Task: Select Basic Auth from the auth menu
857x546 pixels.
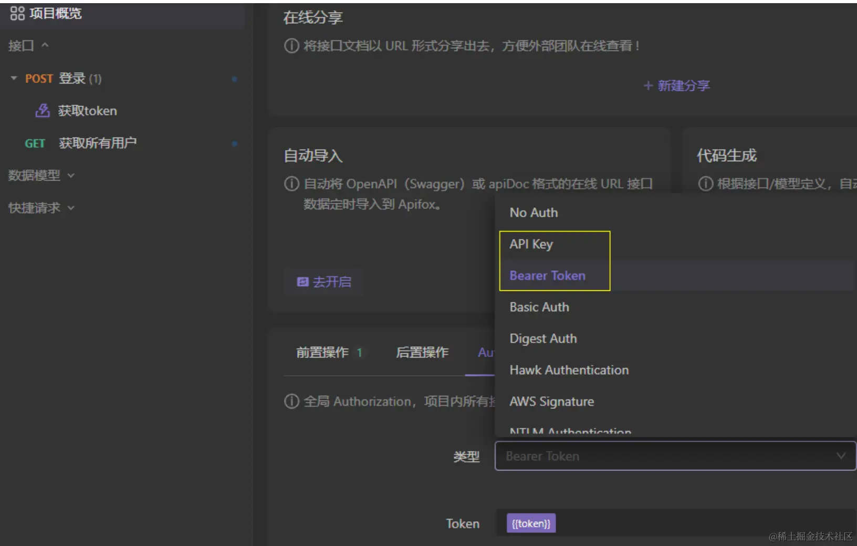Action: (539, 307)
